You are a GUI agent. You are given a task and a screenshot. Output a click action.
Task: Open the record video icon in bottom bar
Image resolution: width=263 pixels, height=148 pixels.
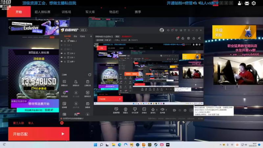click(x=174, y=110)
